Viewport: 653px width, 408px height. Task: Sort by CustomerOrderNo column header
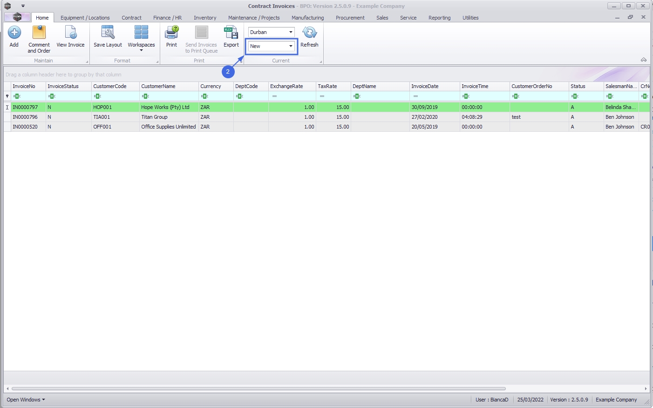[539, 86]
